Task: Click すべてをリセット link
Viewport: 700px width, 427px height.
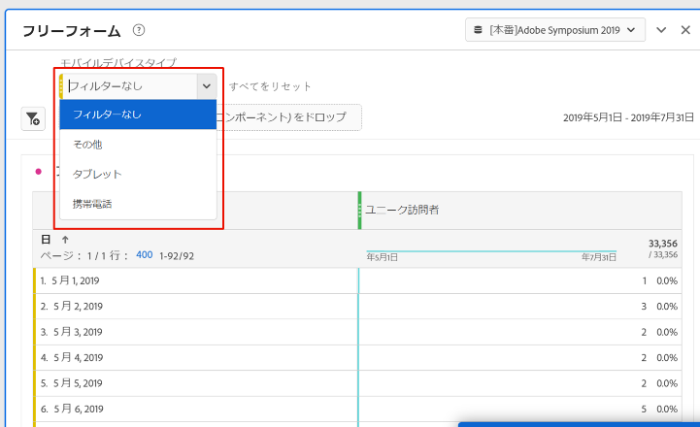Action: tap(271, 86)
